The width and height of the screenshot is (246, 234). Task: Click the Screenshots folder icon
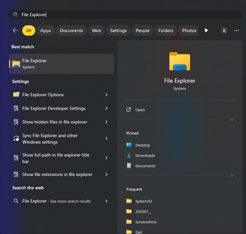[x=129, y=222]
